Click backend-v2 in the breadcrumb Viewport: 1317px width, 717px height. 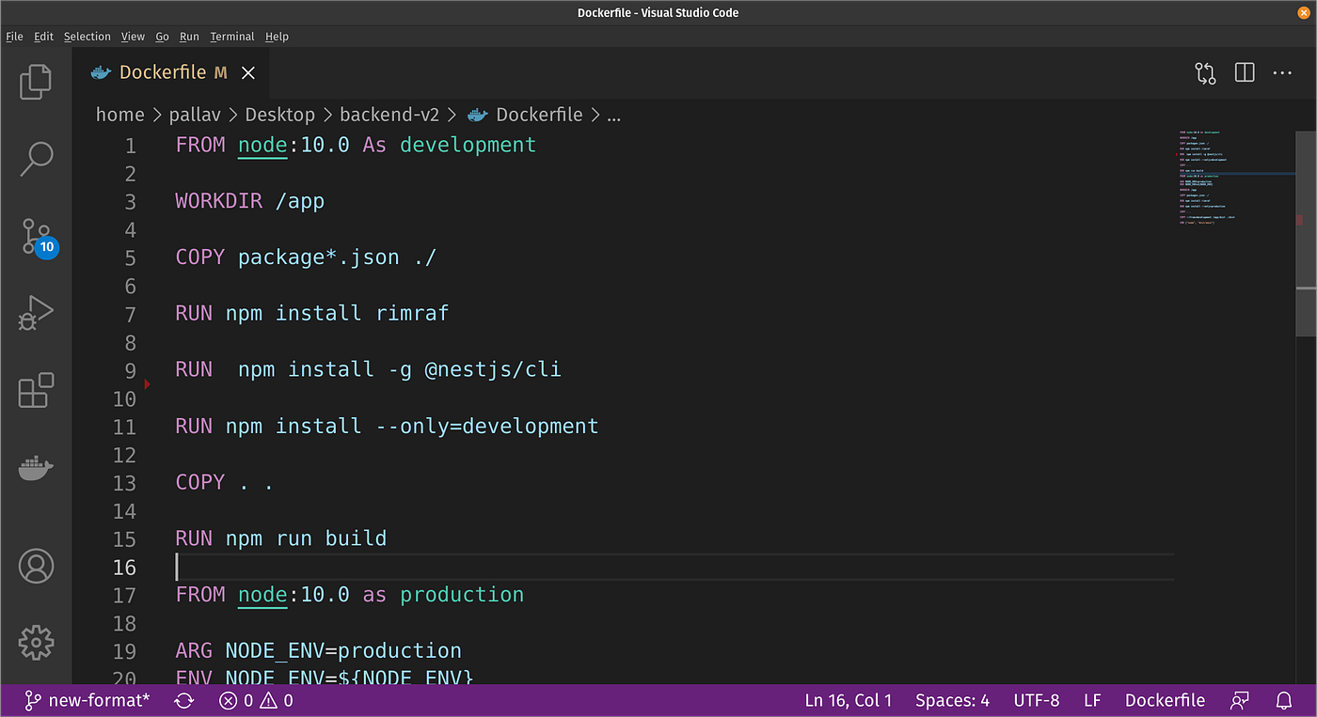(x=389, y=115)
